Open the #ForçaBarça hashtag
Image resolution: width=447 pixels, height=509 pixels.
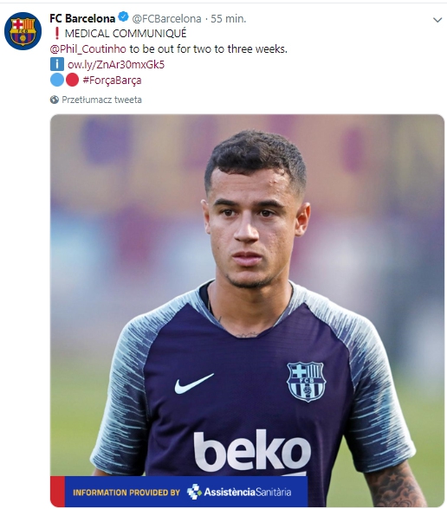pos(112,81)
